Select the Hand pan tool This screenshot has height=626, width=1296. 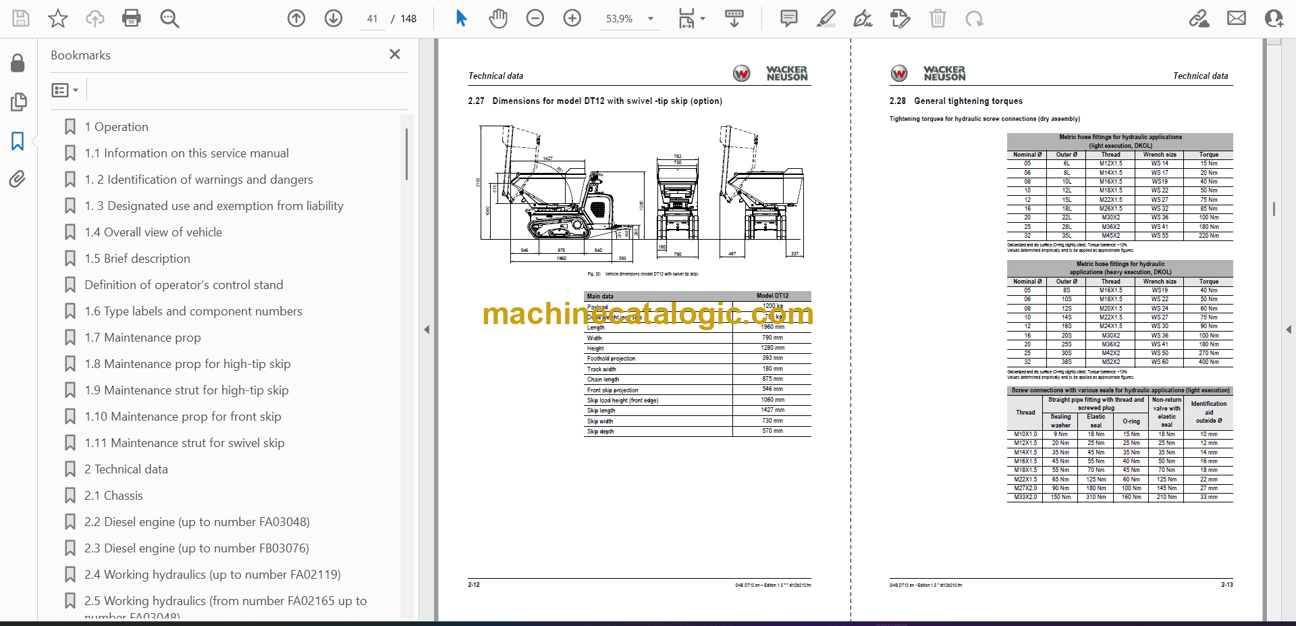tap(498, 18)
